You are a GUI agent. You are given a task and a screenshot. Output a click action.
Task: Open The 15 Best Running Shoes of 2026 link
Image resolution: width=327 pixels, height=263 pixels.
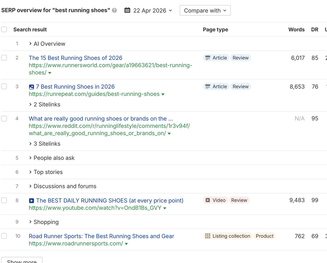click(x=75, y=58)
